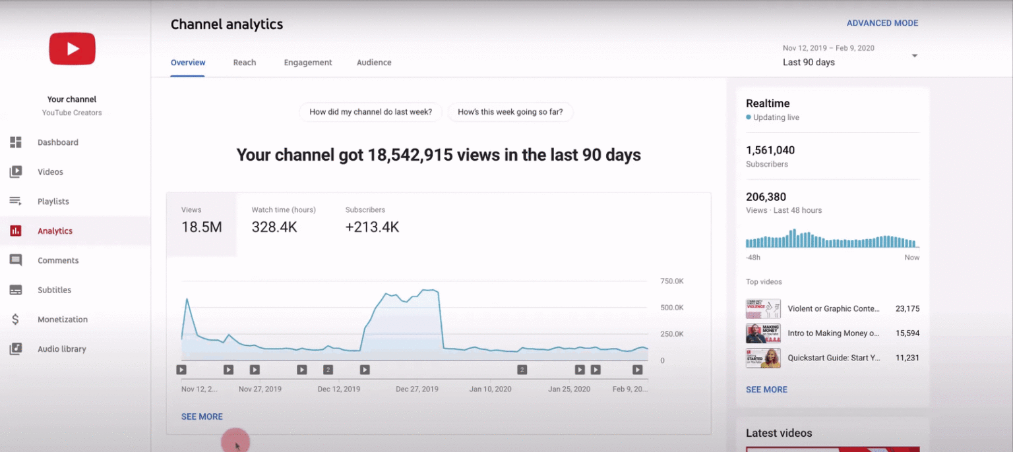The width and height of the screenshot is (1013, 452).
Task: Open the Violent or Graphic Content video thumbnail
Action: tap(763, 308)
